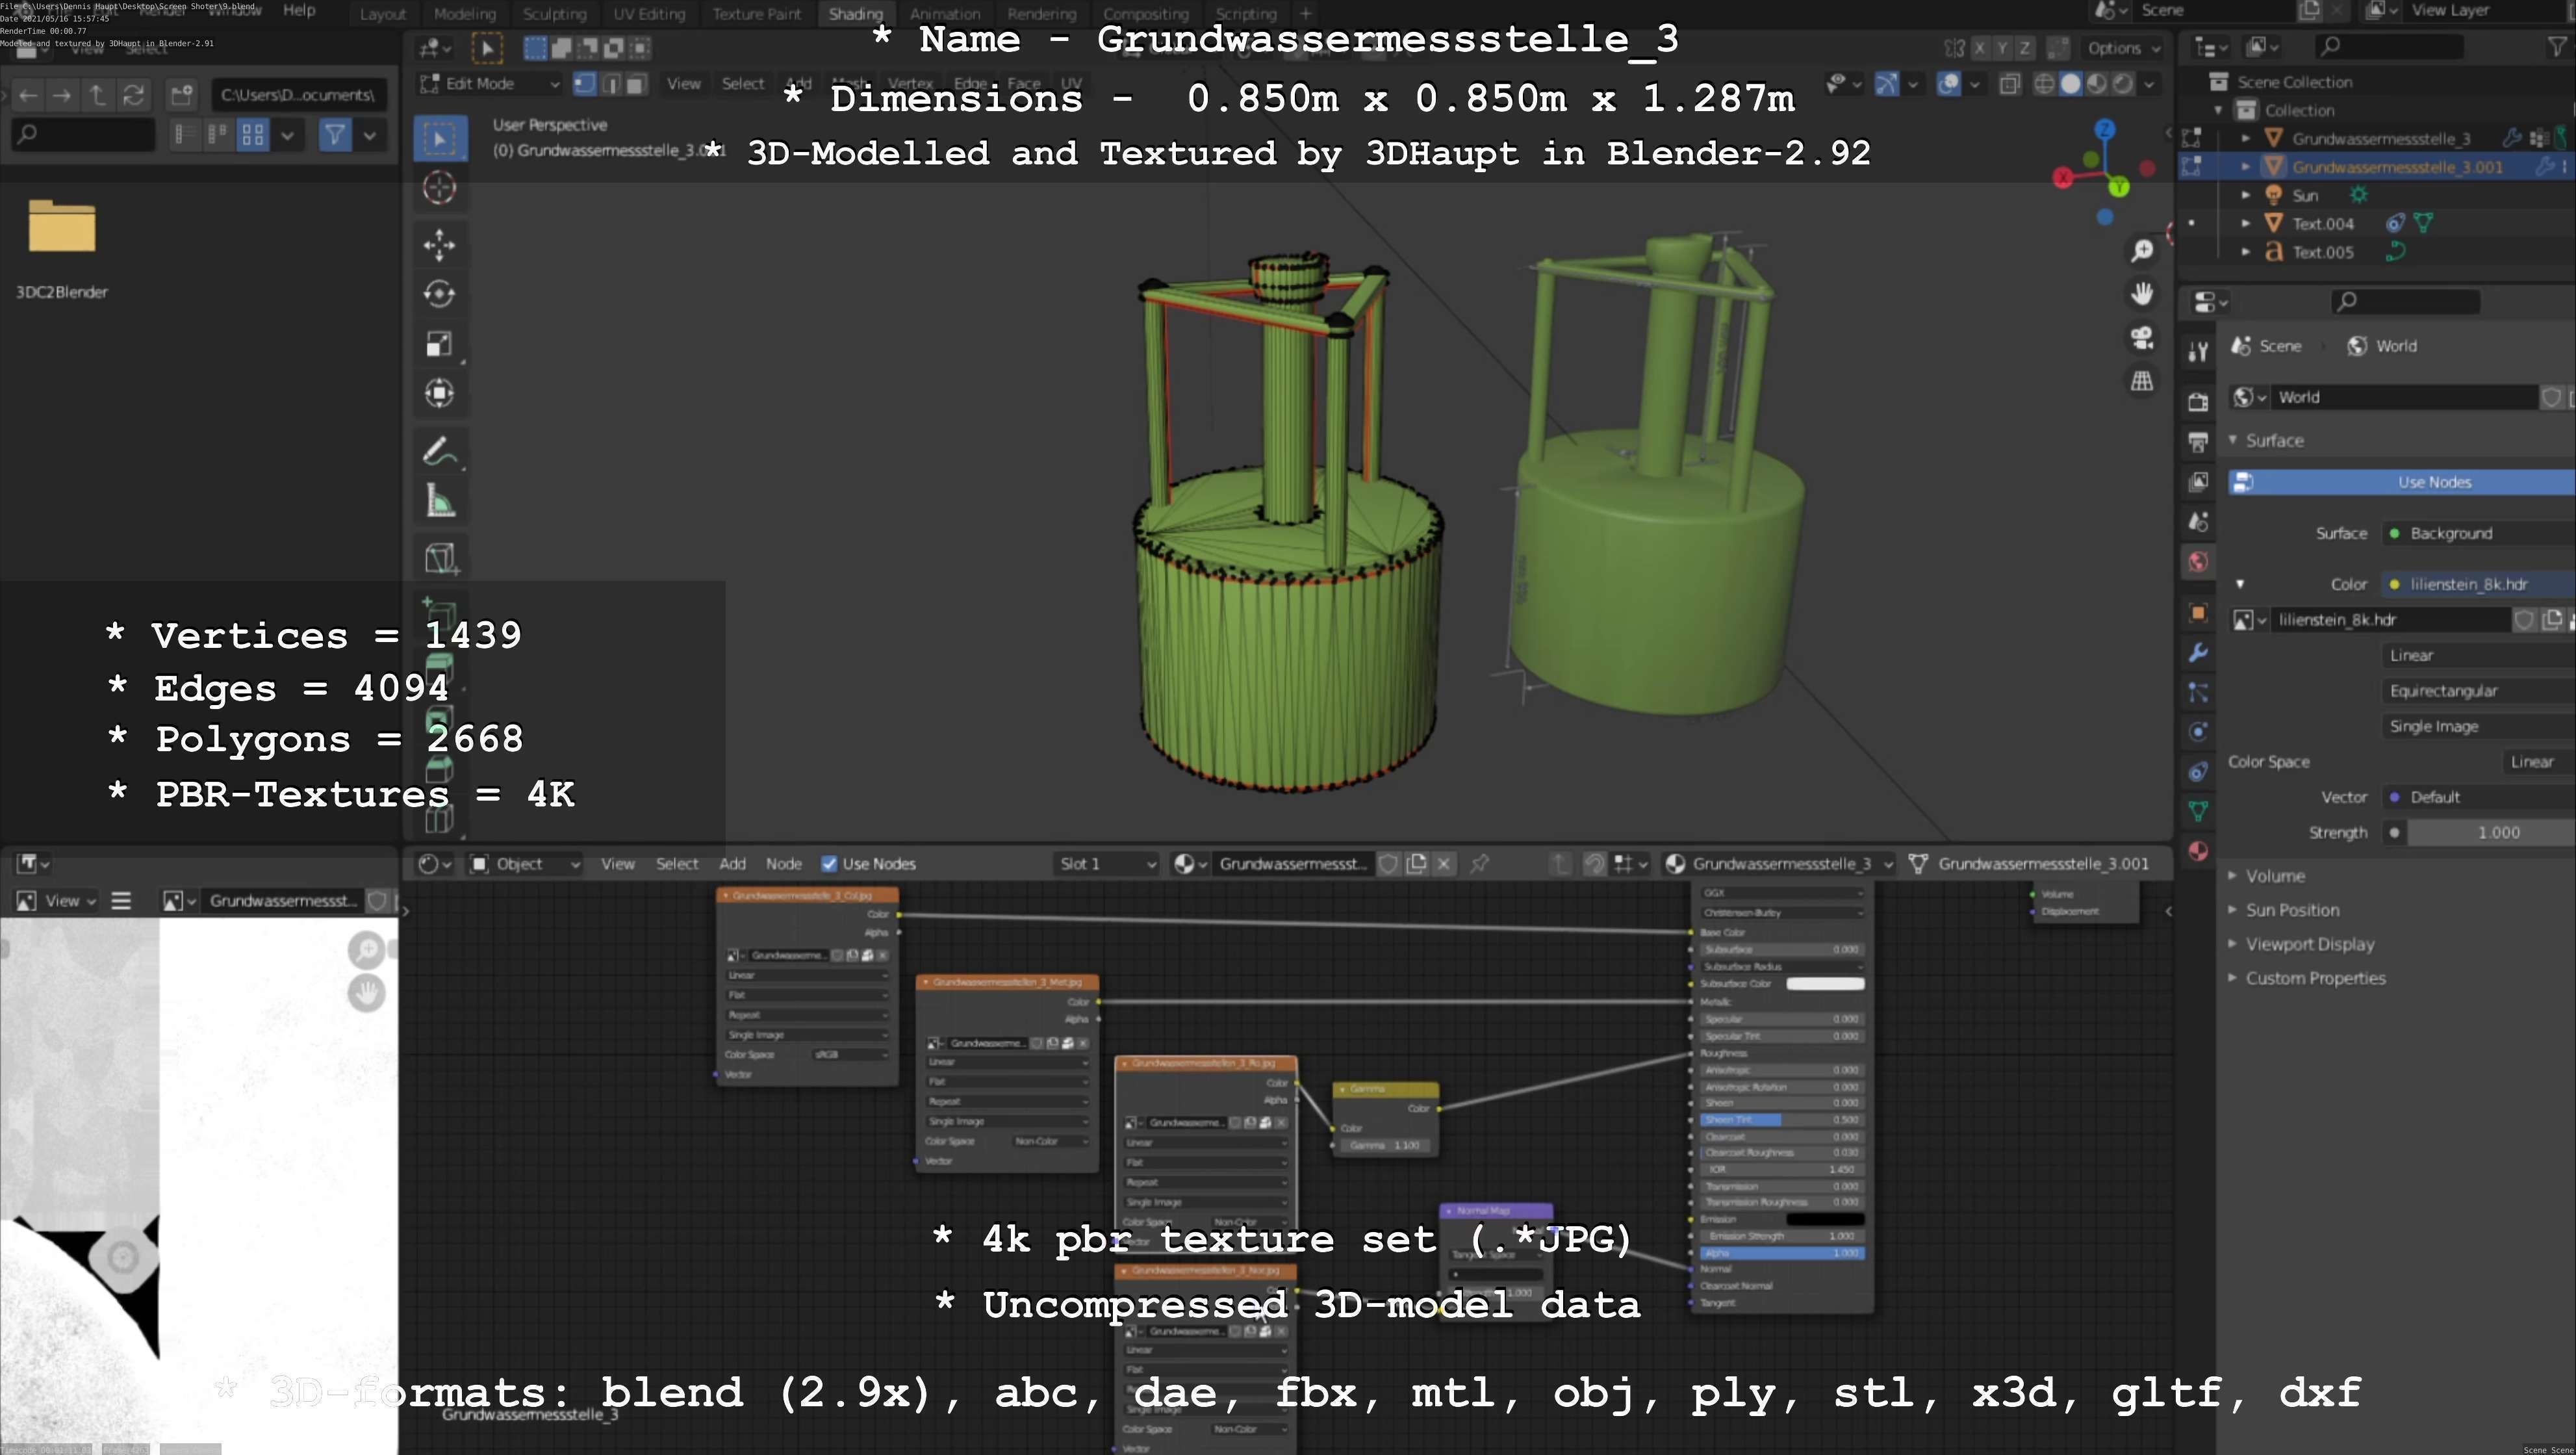Screen dimensions: 2576x1455
Task: Click the Cursor tool icon
Action: pyautogui.click(x=439, y=188)
